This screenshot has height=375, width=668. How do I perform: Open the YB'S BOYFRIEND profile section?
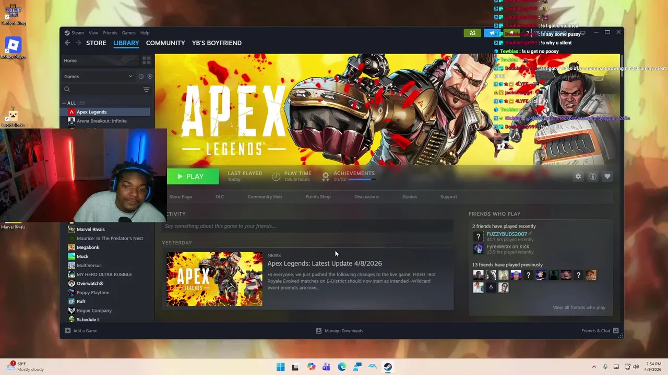217,43
